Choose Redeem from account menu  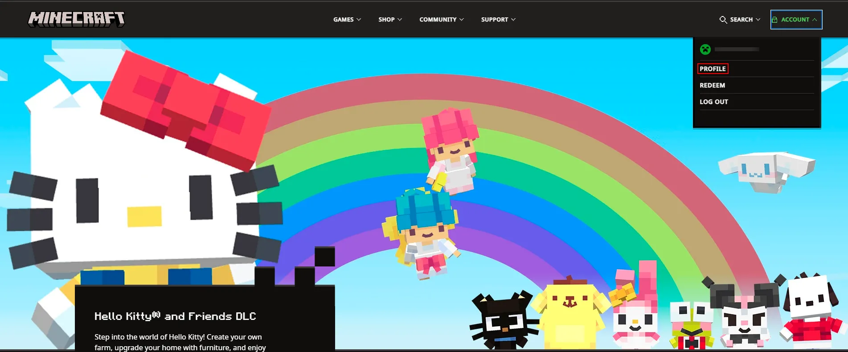712,85
